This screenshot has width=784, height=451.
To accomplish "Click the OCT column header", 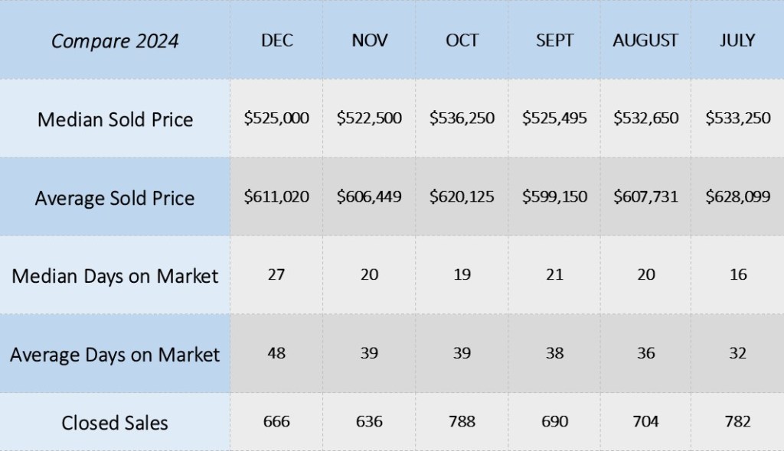I will click(x=462, y=40).
